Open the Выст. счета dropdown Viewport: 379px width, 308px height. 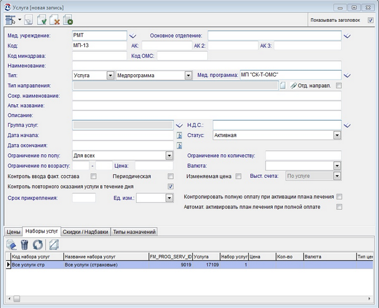click(x=337, y=176)
